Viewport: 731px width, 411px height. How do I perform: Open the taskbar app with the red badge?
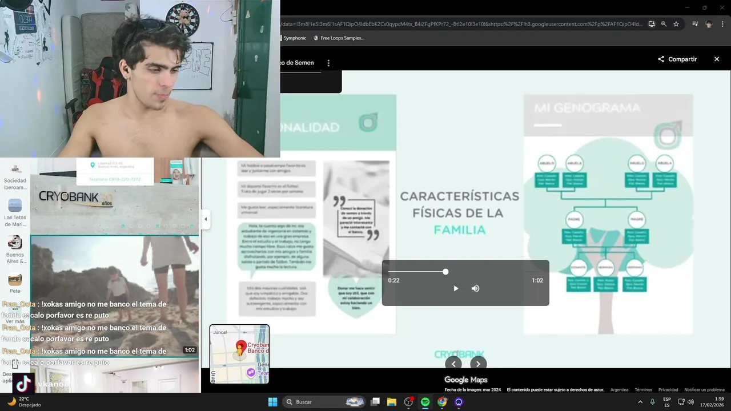tap(408, 402)
